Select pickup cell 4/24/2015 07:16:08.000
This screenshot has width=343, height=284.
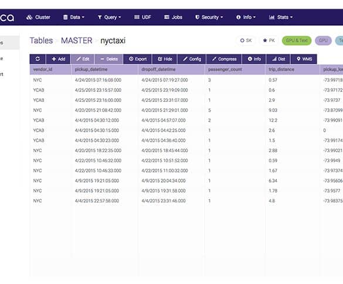pos(98,80)
